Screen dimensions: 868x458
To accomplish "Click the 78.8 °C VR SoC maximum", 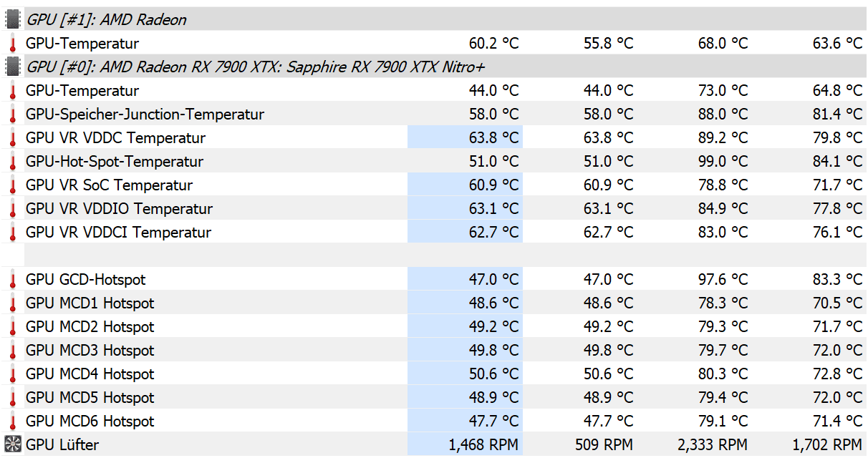I will point(723,185).
